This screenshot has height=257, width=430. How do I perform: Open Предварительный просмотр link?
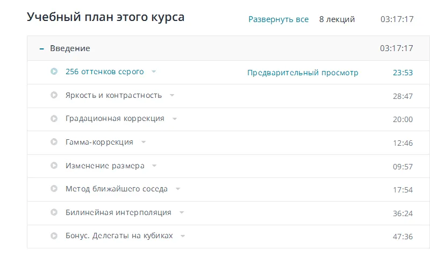(x=303, y=73)
